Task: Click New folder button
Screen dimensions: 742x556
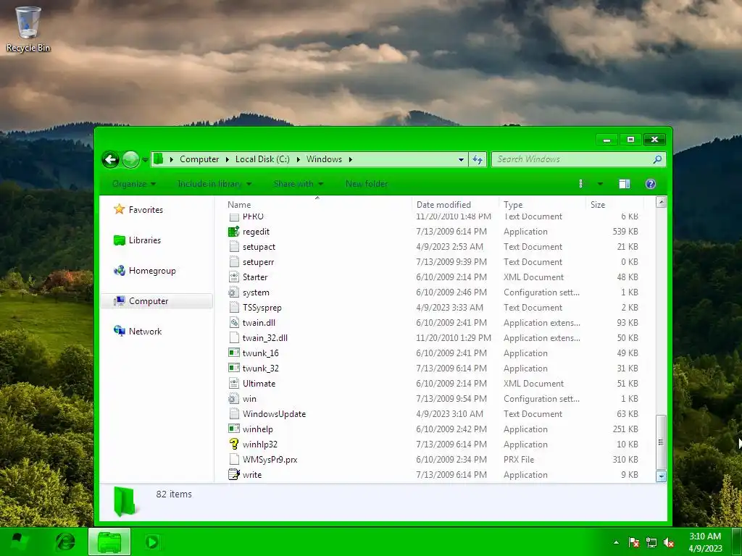Action: [366, 184]
